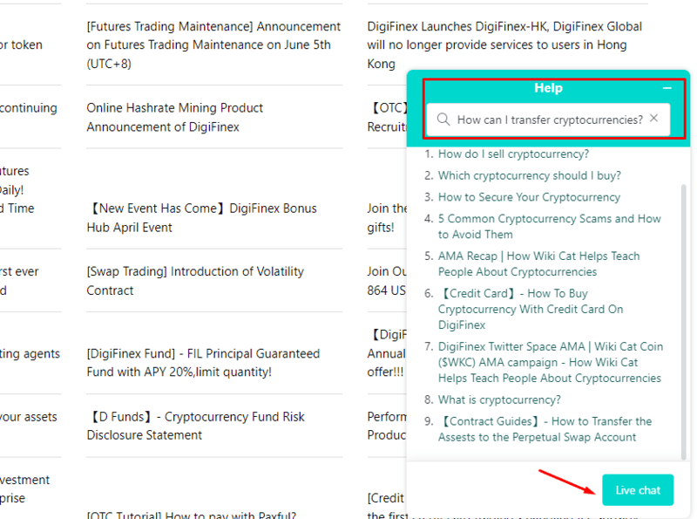Click the Help panel title
The image size is (697, 519).
pos(548,88)
